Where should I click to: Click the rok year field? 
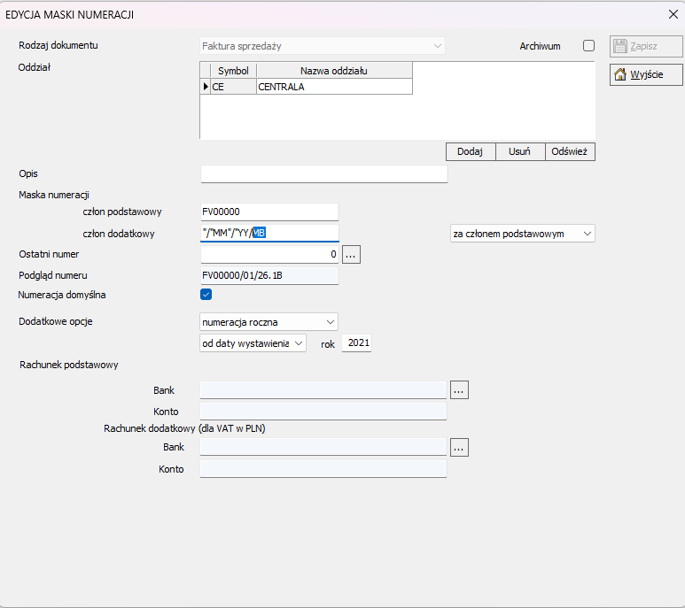(356, 343)
